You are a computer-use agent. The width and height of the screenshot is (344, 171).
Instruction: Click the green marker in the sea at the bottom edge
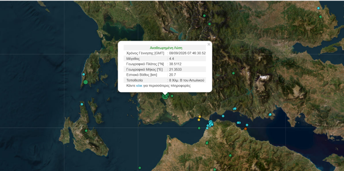[140, 168]
